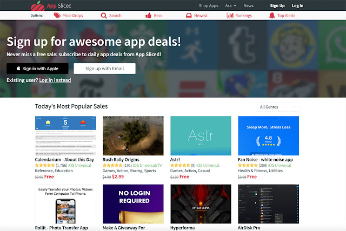Viewport: 346px width, 231px height.
Task: Click the Rankings bar chart icon
Action: [x=230, y=16]
